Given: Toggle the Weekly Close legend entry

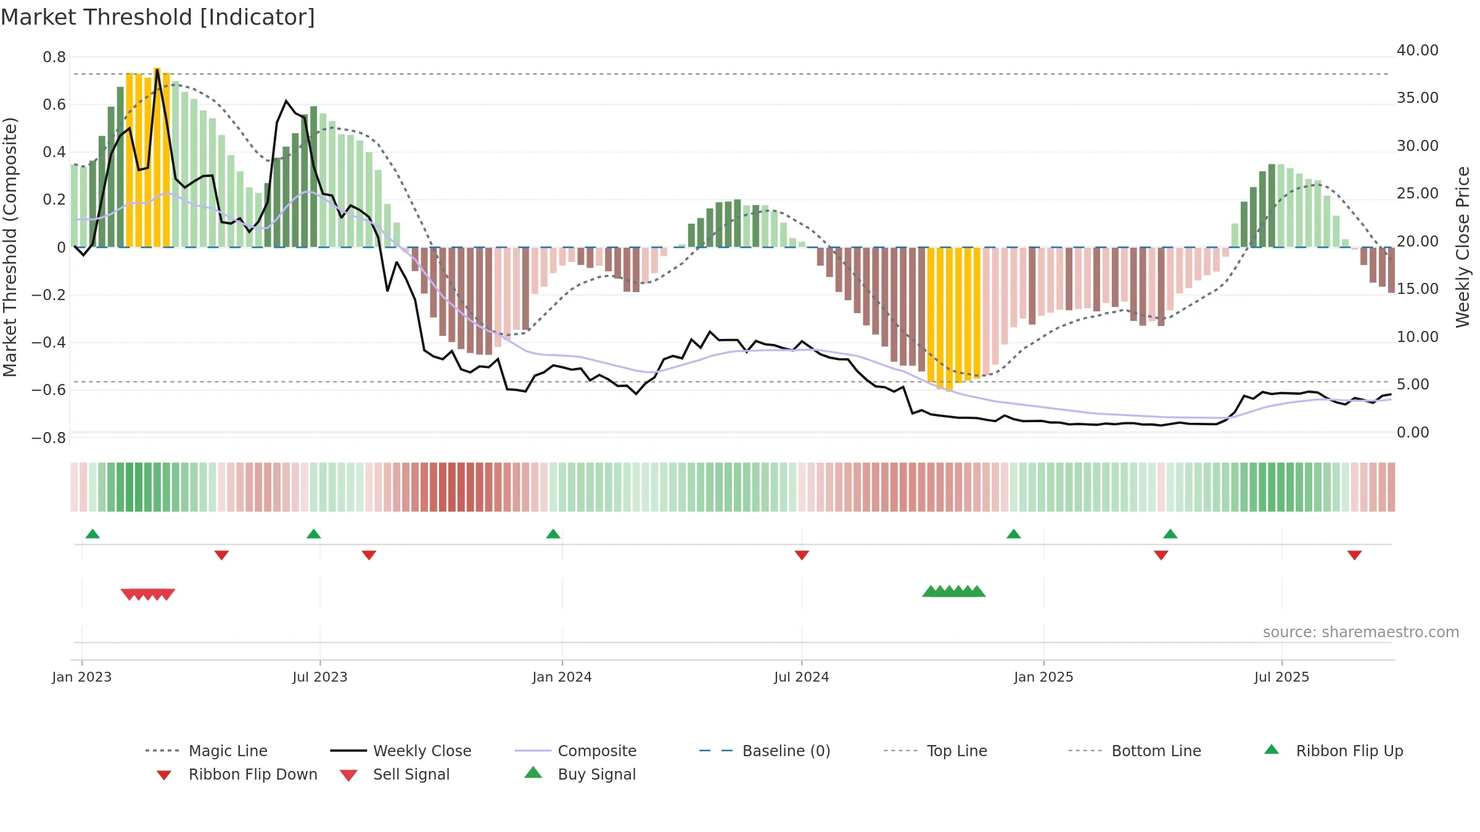Looking at the screenshot, I should (x=400, y=751).
